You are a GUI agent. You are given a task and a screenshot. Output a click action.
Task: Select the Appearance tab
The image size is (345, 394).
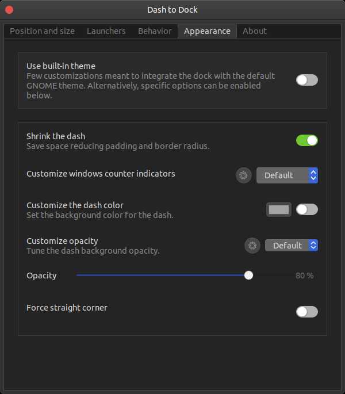[x=207, y=31]
